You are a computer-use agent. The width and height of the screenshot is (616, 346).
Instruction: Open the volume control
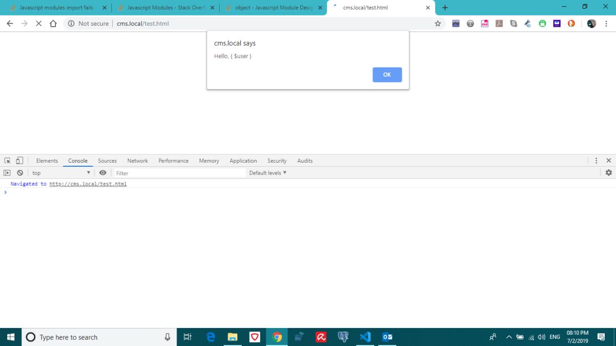[542, 337]
